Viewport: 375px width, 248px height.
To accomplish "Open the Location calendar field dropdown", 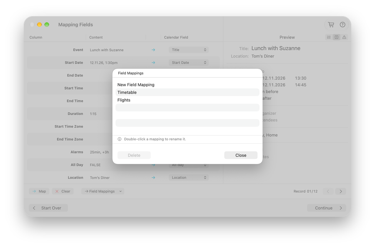I will click(x=189, y=178).
